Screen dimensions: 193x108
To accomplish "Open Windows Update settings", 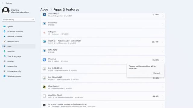I will [x=19, y=76].
